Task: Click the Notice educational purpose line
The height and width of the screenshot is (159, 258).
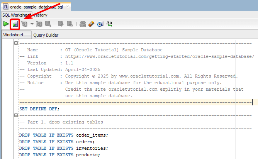Action: click(x=121, y=83)
